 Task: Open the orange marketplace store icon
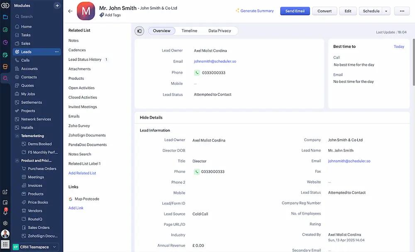click(x=5, y=66)
